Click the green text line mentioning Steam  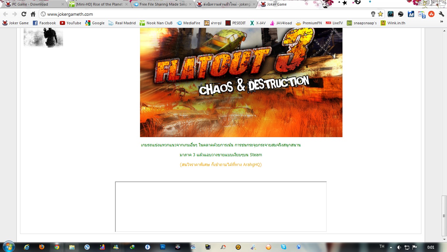tap(221, 155)
